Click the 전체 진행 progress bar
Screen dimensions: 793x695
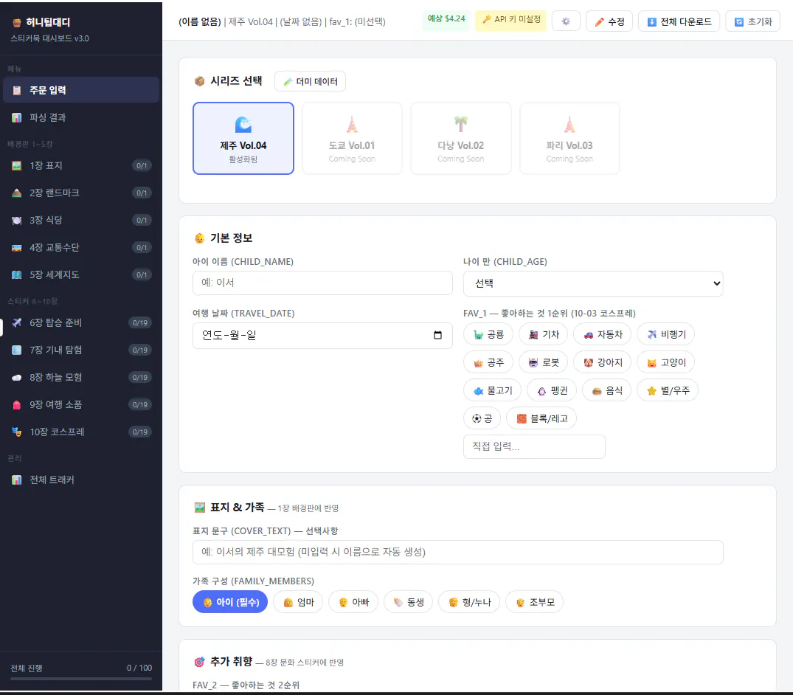click(x=81, y=680)
